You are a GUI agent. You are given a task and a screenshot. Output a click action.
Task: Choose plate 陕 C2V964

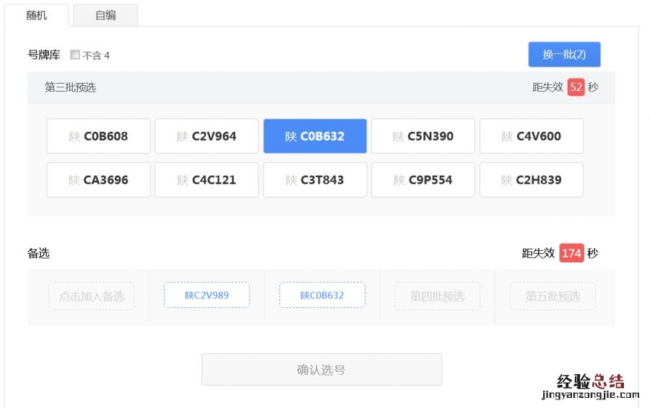207,136
